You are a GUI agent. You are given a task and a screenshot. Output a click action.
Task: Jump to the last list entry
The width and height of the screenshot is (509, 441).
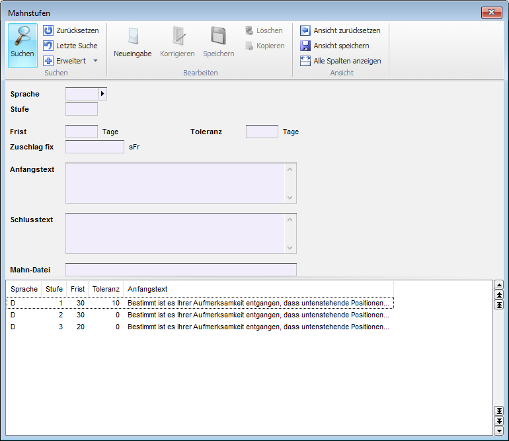point(498,411)
